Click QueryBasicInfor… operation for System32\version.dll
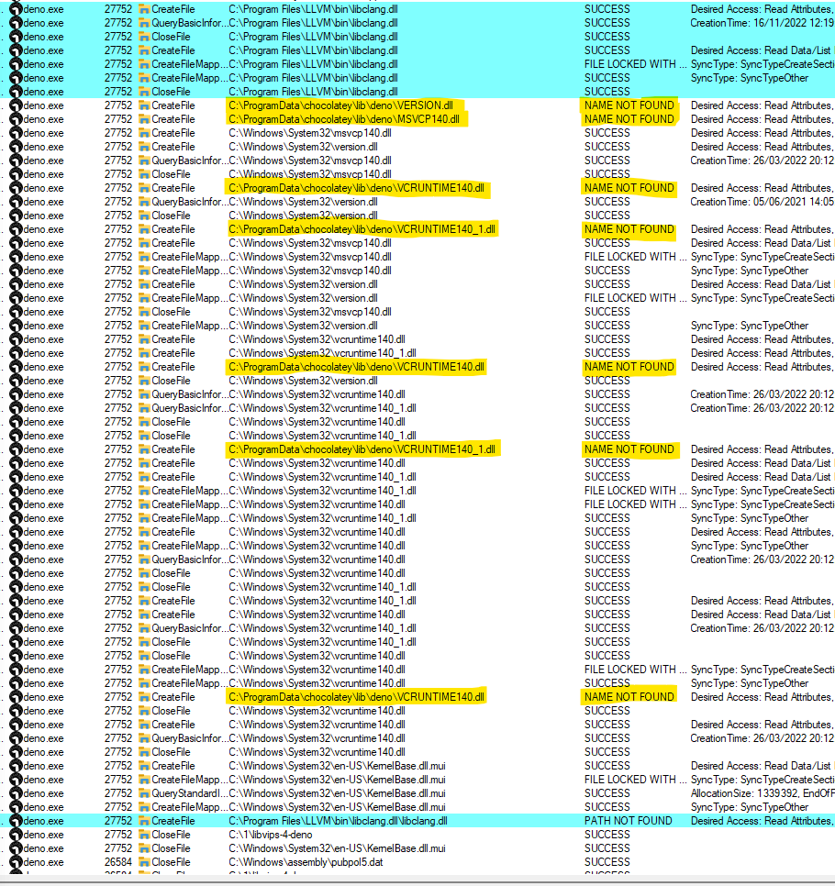 coord(189,202)
